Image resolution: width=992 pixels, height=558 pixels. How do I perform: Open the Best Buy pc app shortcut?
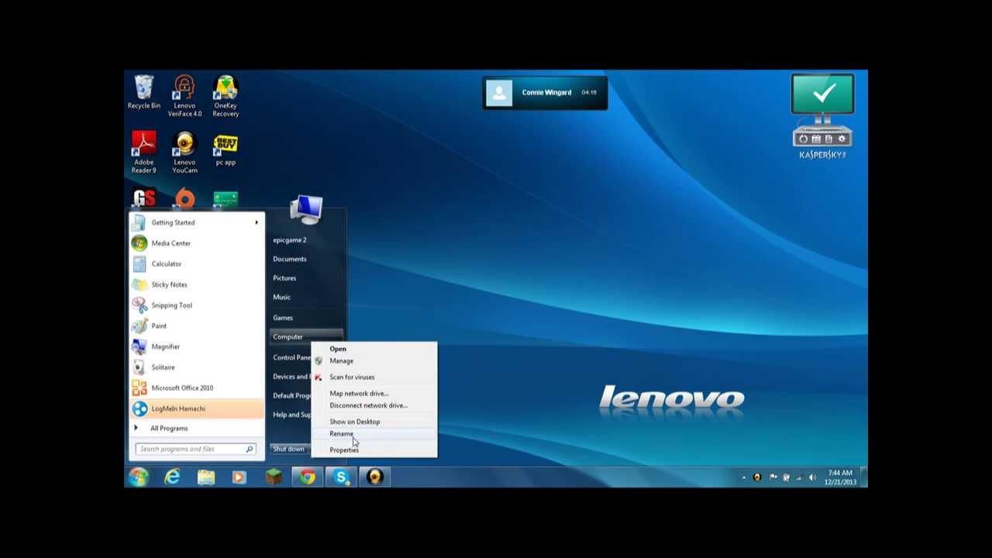(226, 149)
